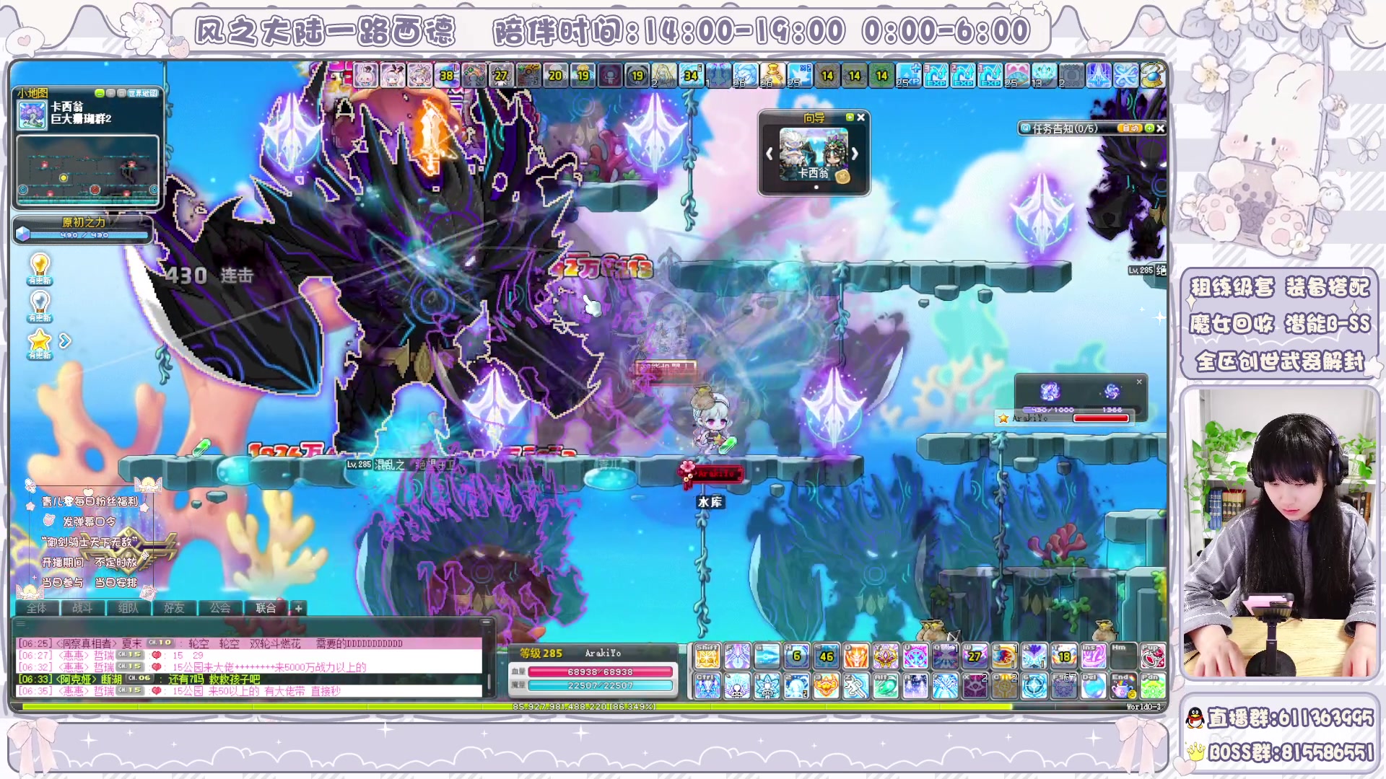Image resolution: width=1386 pixels, height=779 pixels.
Task: Click the first yellow lightbulb update notice
Action: [x=40, y=268]
